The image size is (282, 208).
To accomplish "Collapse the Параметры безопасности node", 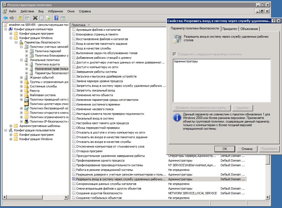I will pyautogui.click(x=16, y=42).
